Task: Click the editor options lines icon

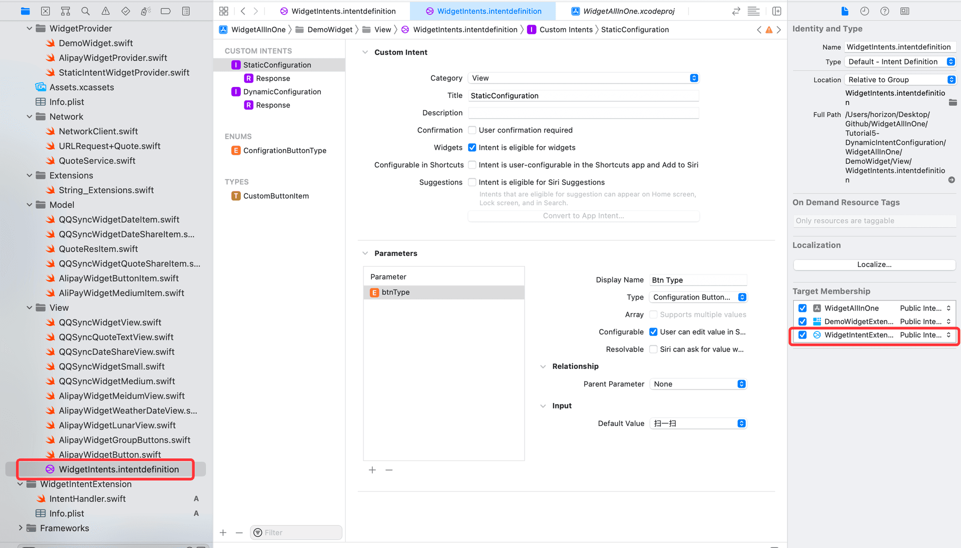Action: [753, 11]
